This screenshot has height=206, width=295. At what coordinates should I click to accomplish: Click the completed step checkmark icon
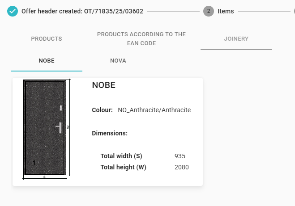coord(13,11)
